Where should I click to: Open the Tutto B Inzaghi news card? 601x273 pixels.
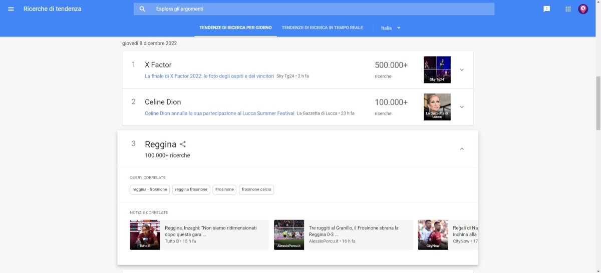tap(199, 234)
